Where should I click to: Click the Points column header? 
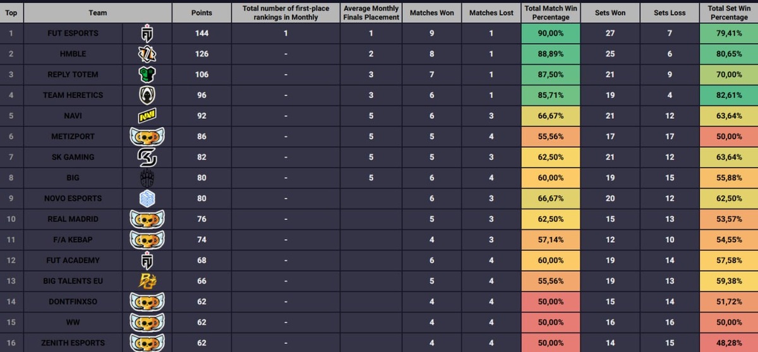click(202, 13)
